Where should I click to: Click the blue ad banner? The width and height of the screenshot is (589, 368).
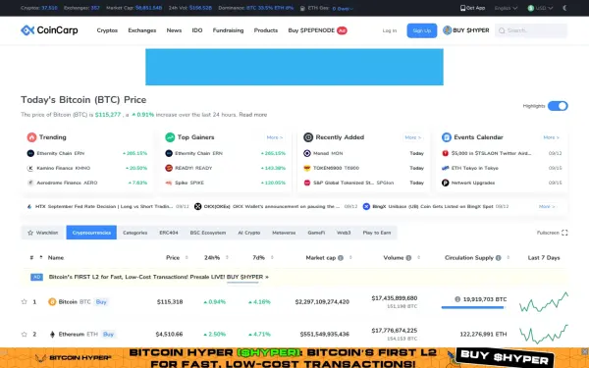point(294,67)
